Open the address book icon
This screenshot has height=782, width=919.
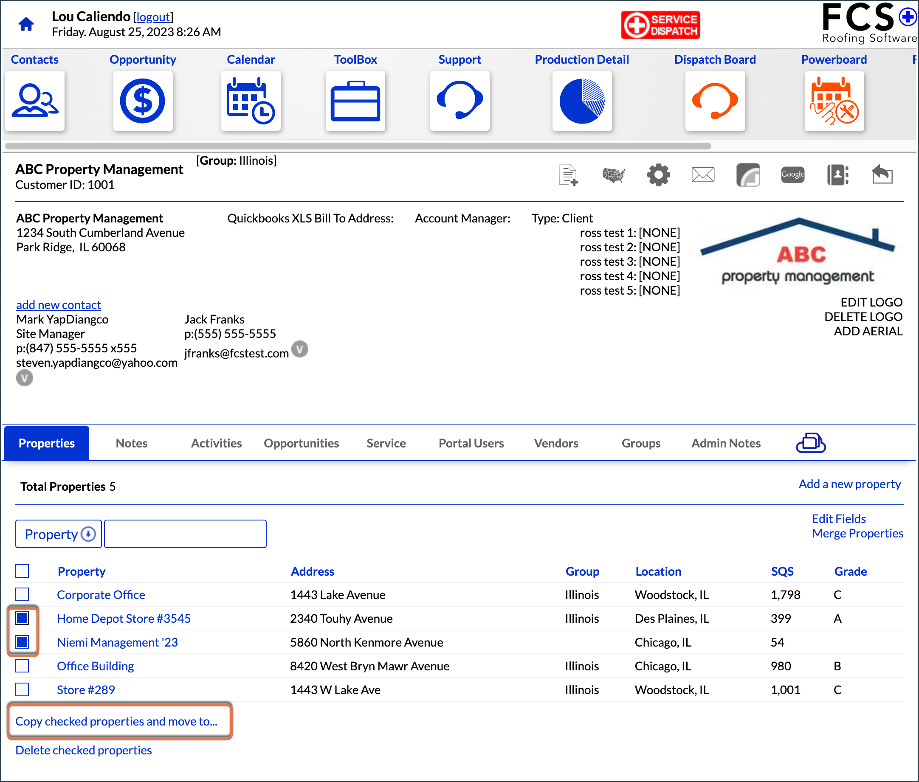(838, 174)
